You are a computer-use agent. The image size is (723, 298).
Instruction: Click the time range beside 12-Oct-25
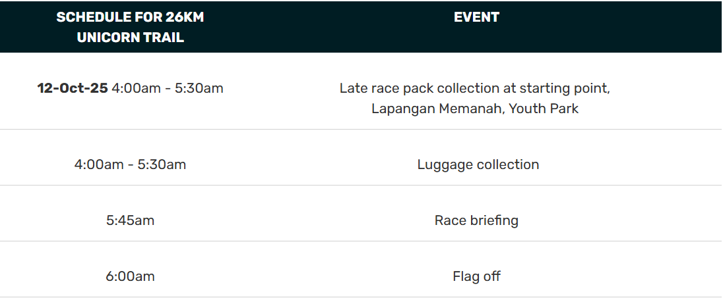pyautogui.click(x=168, y=88)
